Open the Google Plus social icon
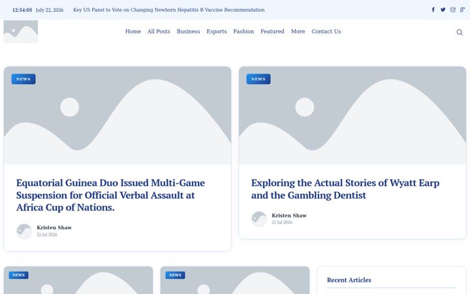Image resolution: width=470 pixels, height=294 pixels. click(463, 10)
